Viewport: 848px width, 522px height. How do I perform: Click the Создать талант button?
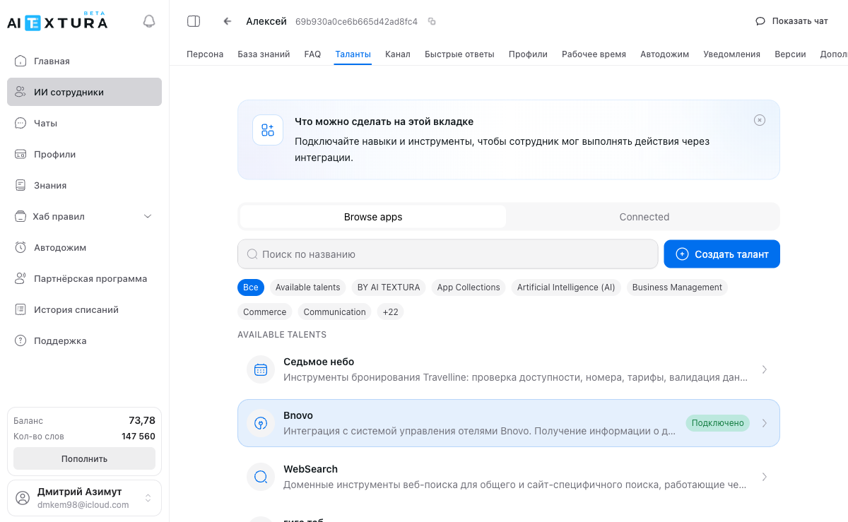click(722, 254)
